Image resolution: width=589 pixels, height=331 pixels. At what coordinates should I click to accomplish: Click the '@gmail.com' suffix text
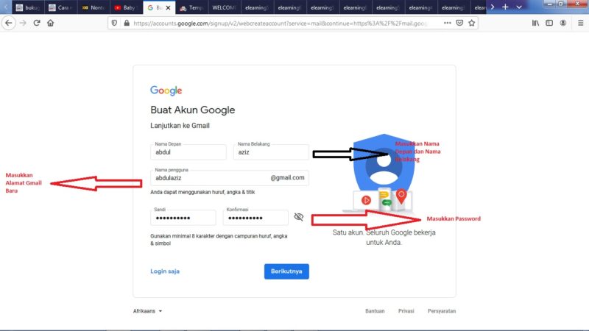(287, 177)
